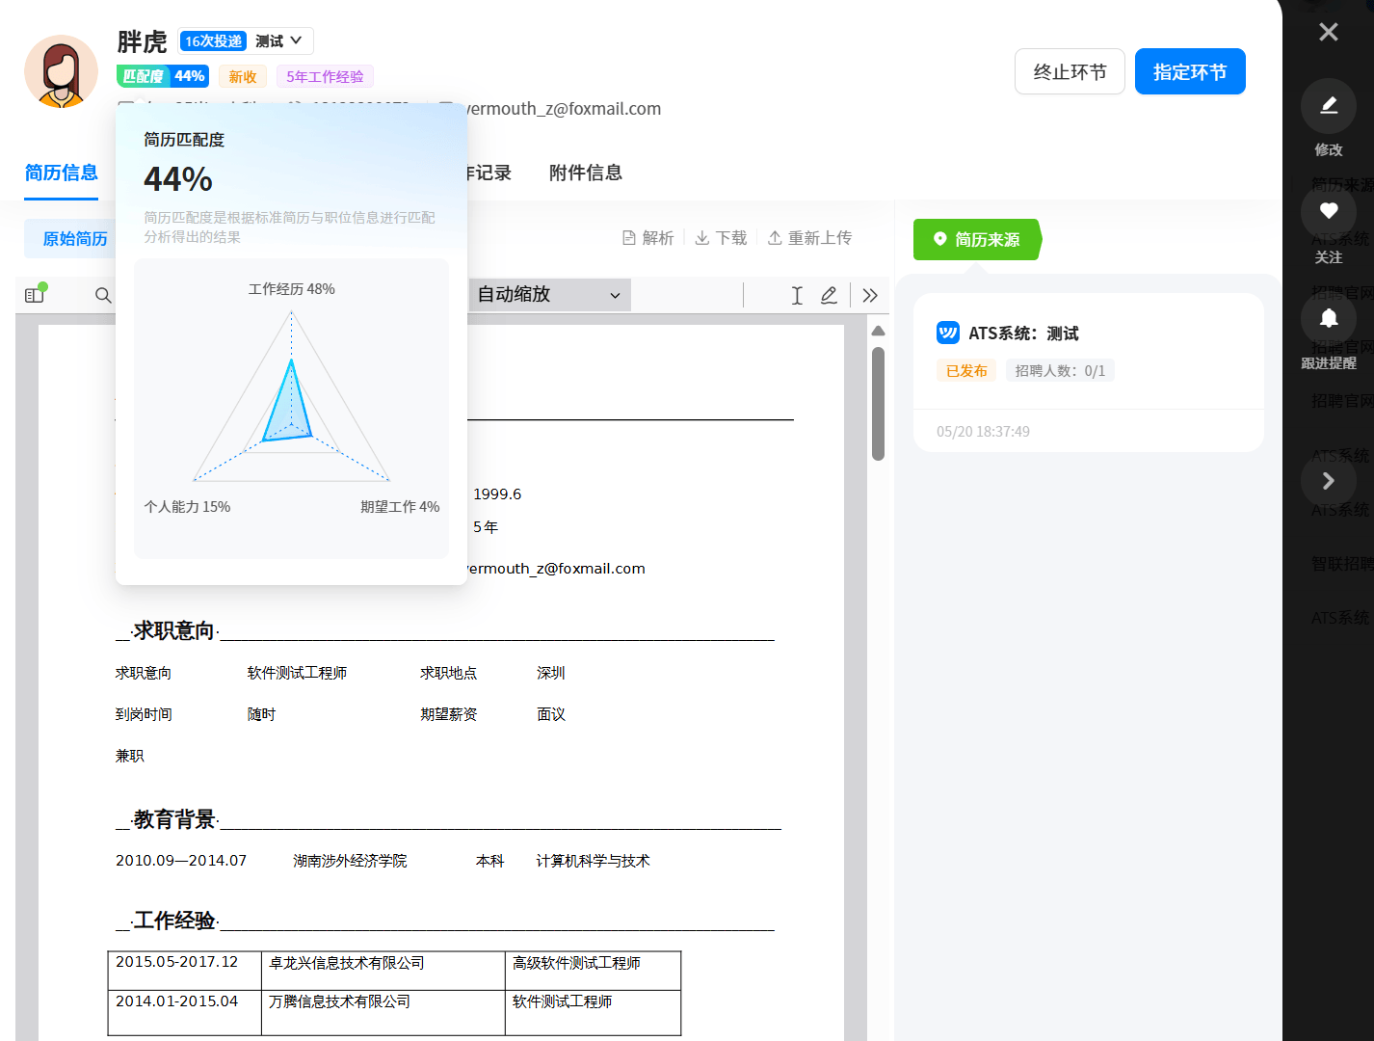Open the 附件信息 tab
1374x1041 pixels.
[x=585, y=173]
